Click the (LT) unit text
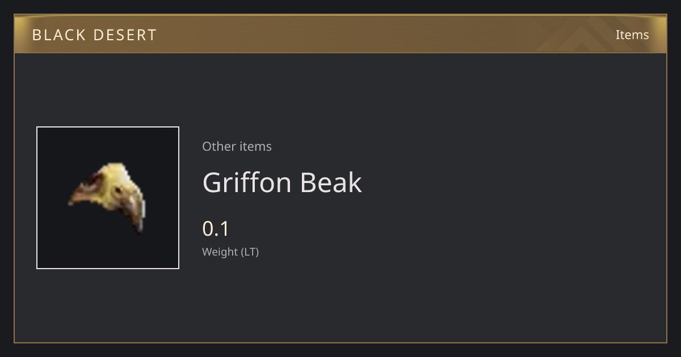The height and width of the screenshot is (357, 681). pyautogui.click(x=250, y=252)
